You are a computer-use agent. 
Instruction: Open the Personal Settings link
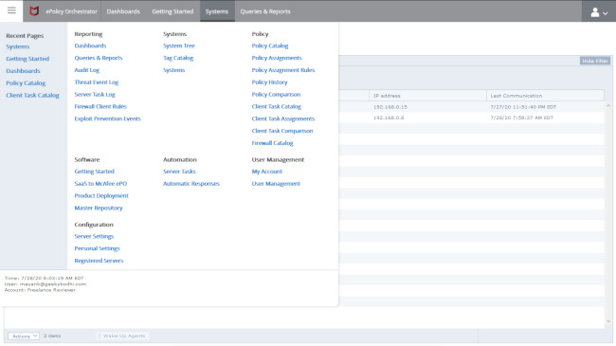tap(97, 248)
